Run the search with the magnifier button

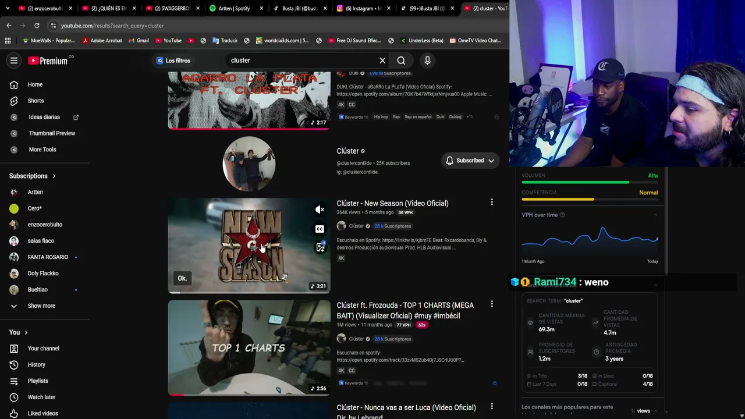click(x=401, y=61)
